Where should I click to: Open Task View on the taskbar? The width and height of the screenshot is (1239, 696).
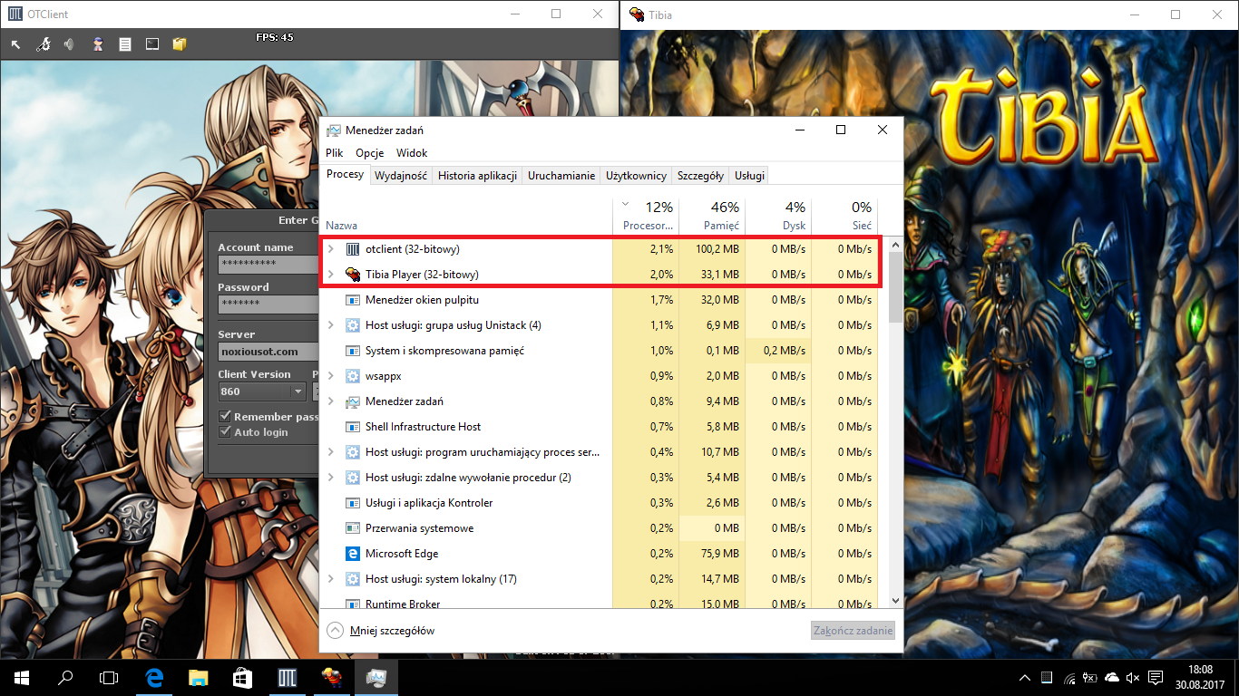point(109,677)
